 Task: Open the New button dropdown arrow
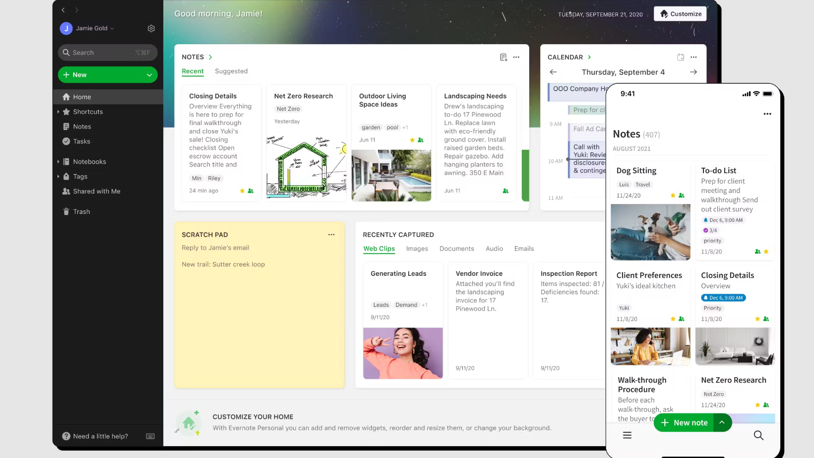[x=149, y=75]
